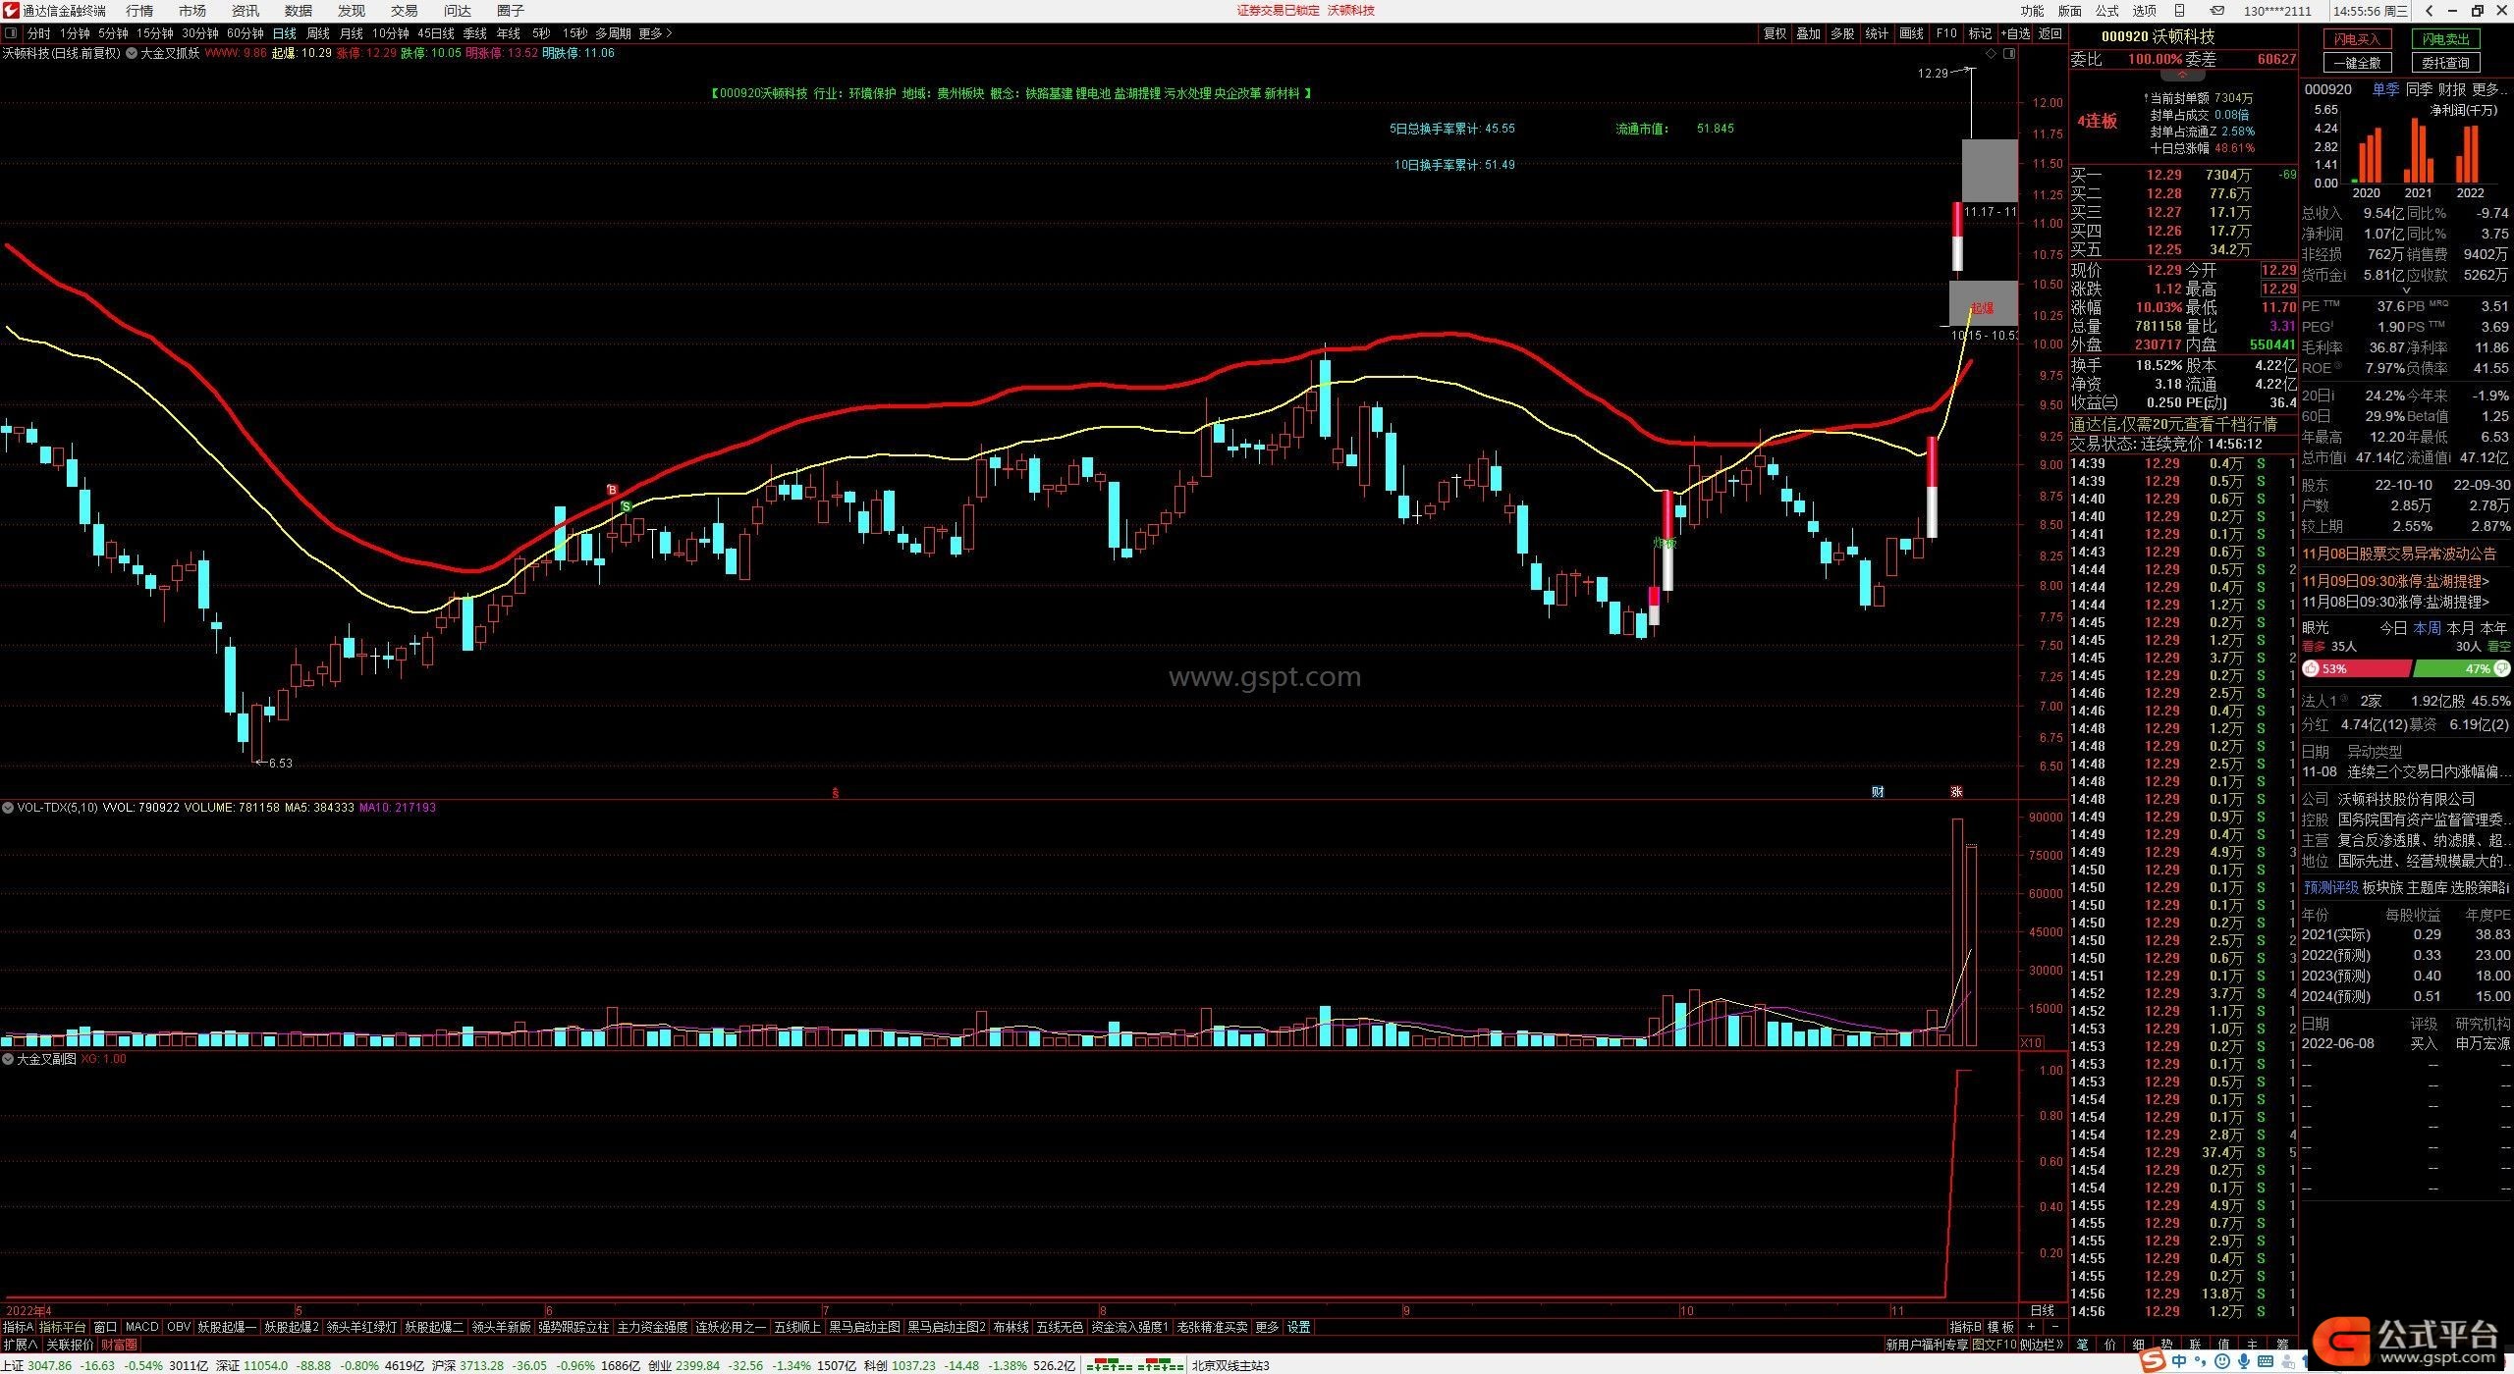Click the +自选 add to watchlist button
The width and height of the screenshot is (2514, 1374).
coord(2015,33)
